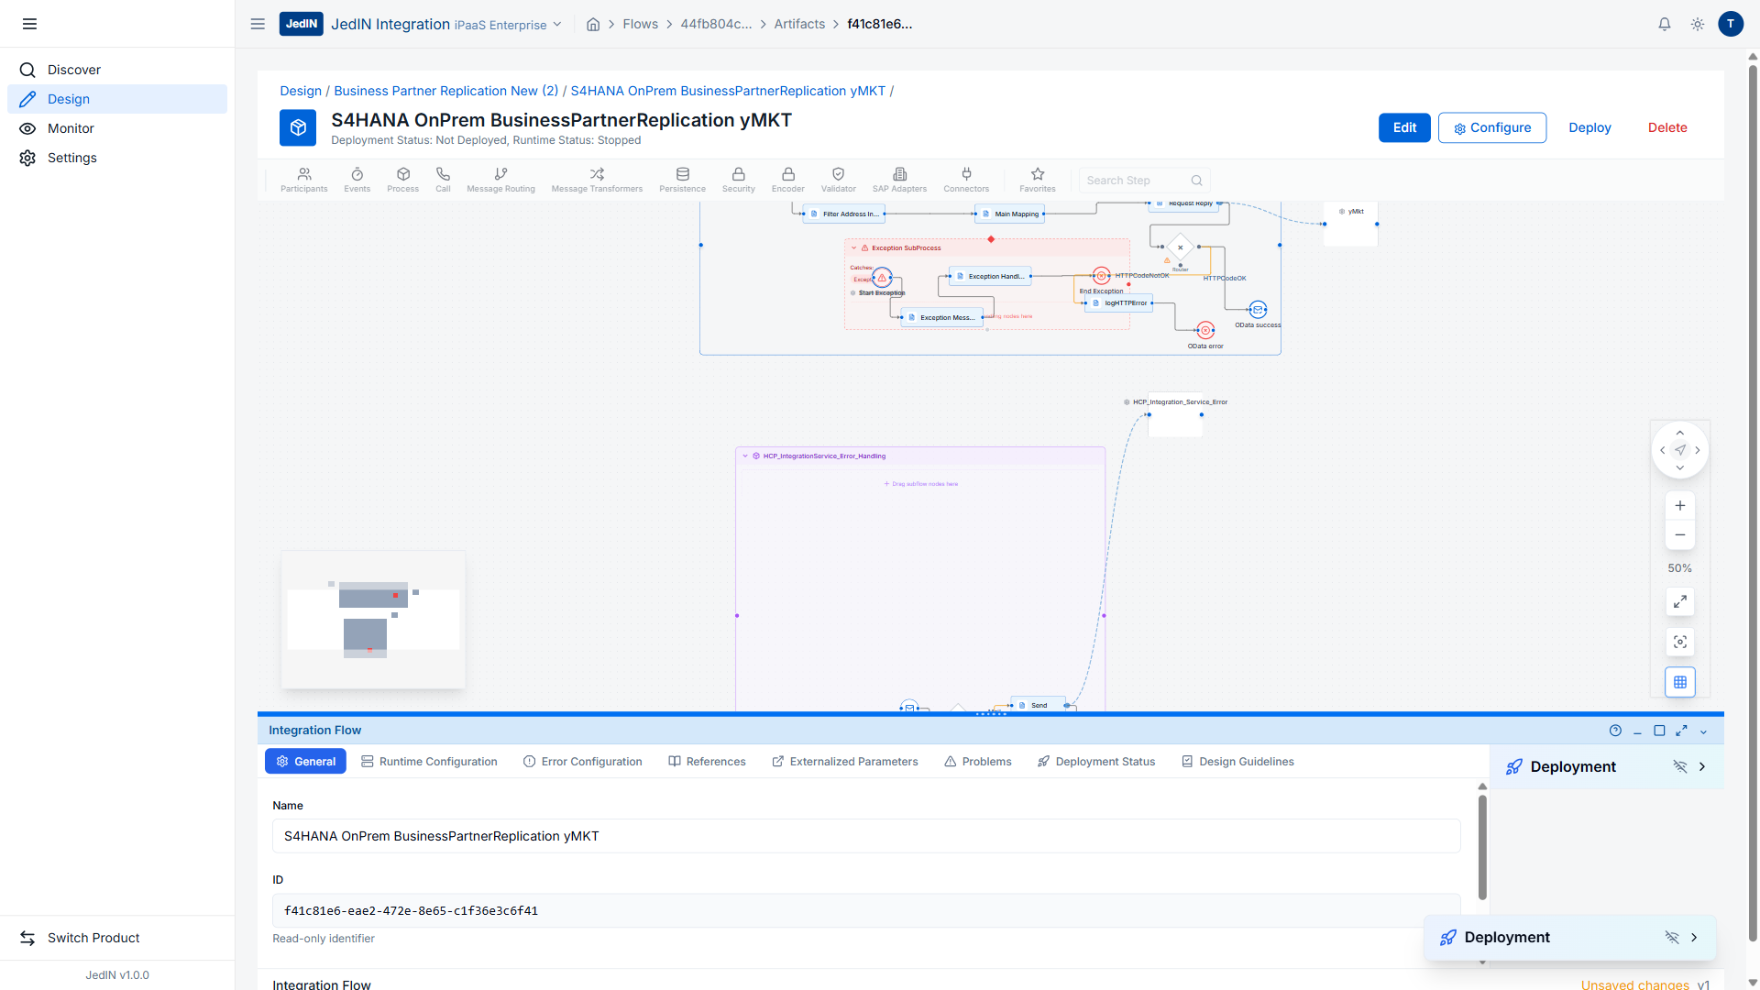Open the Participants palette icon

tap(303, 179)
